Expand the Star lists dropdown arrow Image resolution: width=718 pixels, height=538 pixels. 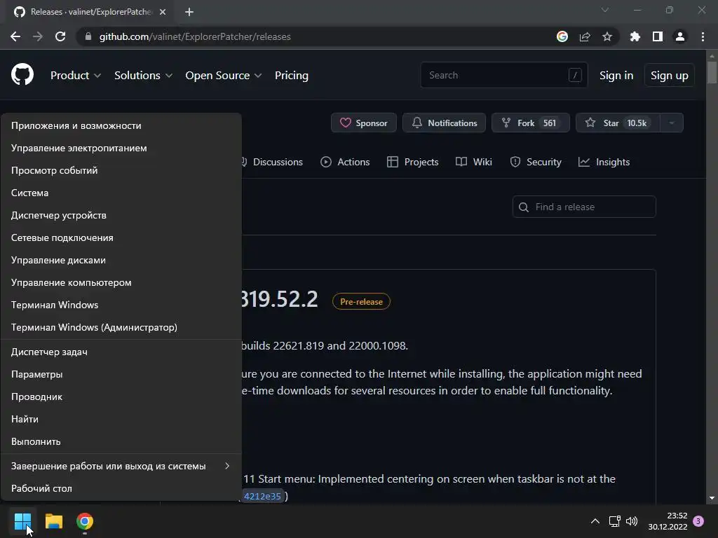click(672, 123)
